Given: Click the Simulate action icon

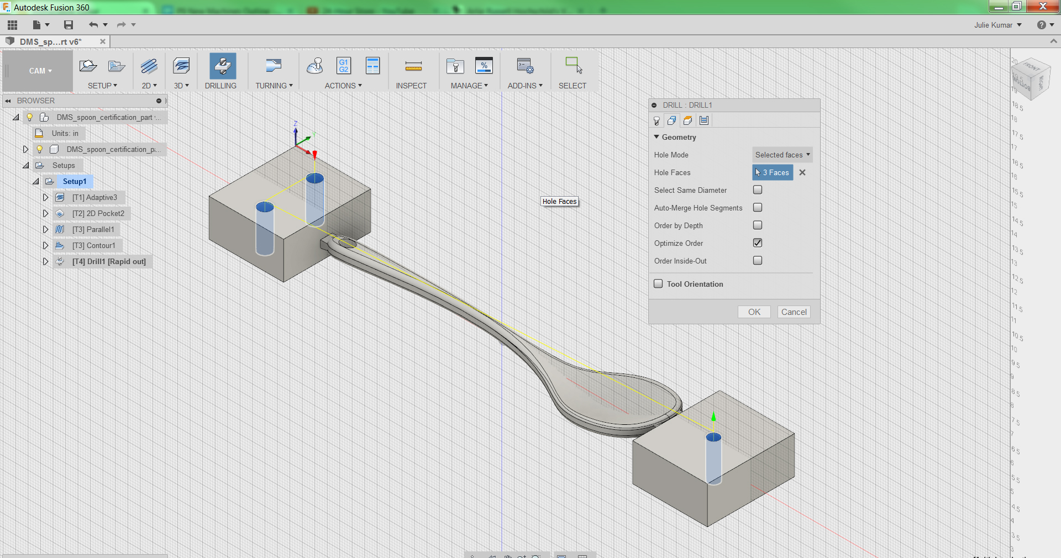Looking at the screenshot, I should [315, 66].
